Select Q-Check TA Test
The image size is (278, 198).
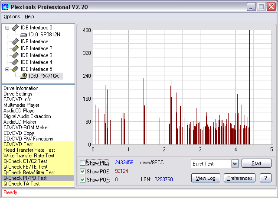tap(38, 184)
